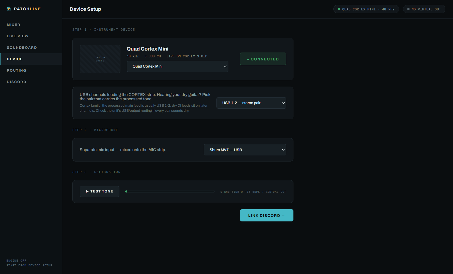Click 'STEP 1 · INSTRUMENT DEVICE' heading

(x=104, y=30)
